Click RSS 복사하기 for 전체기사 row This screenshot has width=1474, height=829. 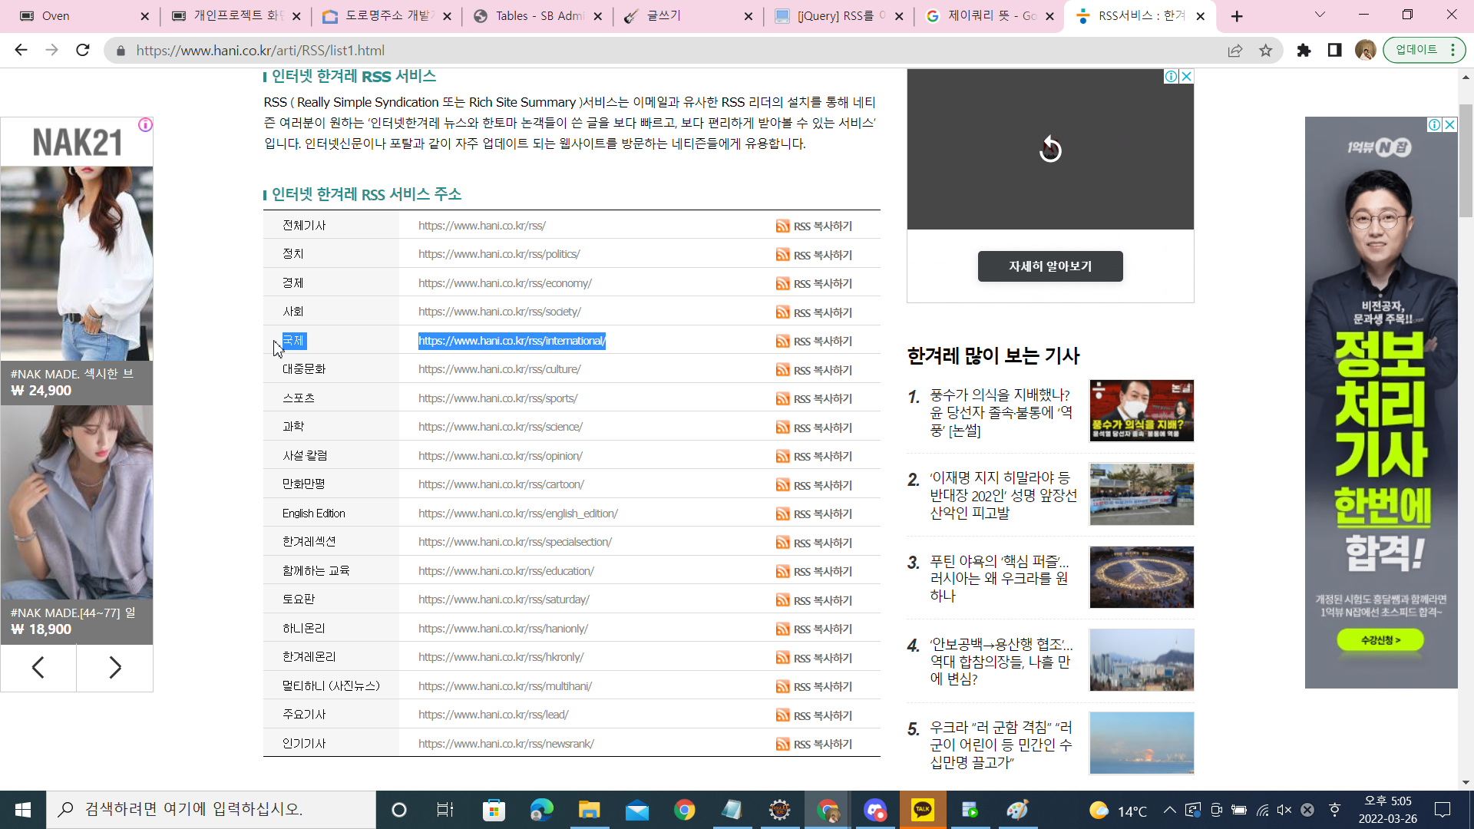pos(814,226)
